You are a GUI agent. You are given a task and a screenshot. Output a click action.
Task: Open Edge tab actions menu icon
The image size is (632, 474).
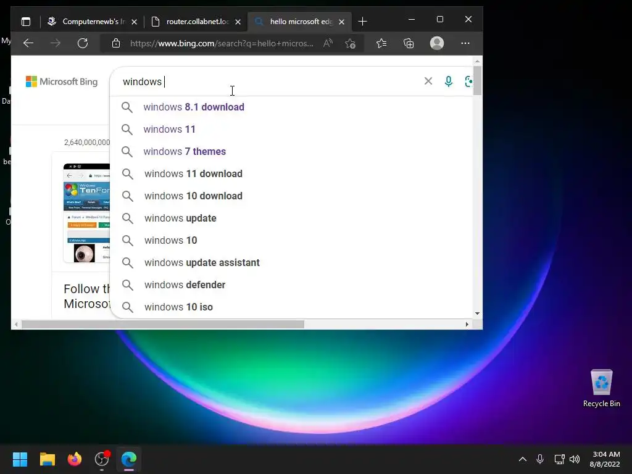(26, 22)
